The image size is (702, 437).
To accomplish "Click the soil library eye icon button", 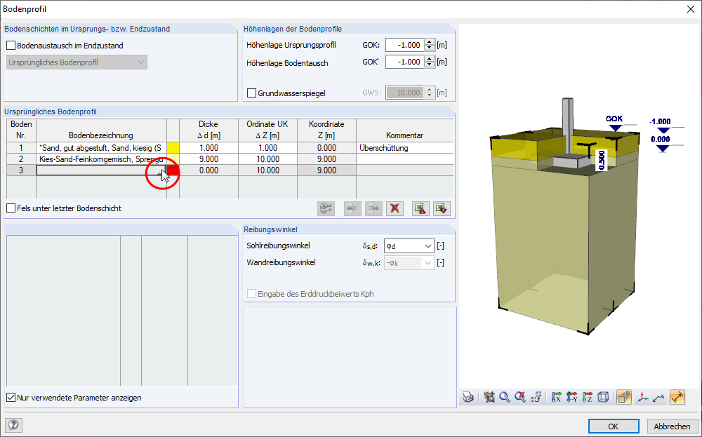I will click(x=326, y=208).
